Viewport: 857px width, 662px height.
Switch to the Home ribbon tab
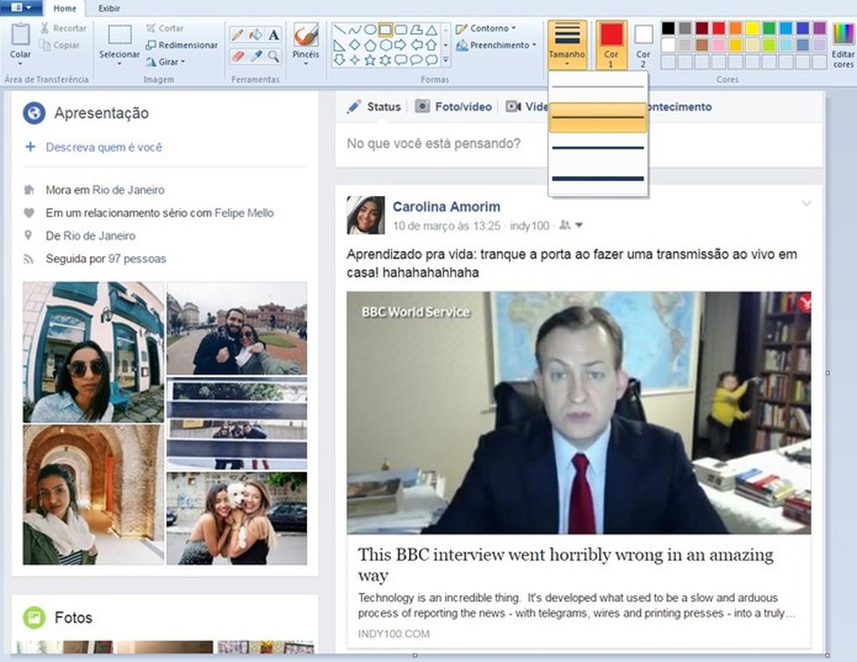[x=65, y=9]
